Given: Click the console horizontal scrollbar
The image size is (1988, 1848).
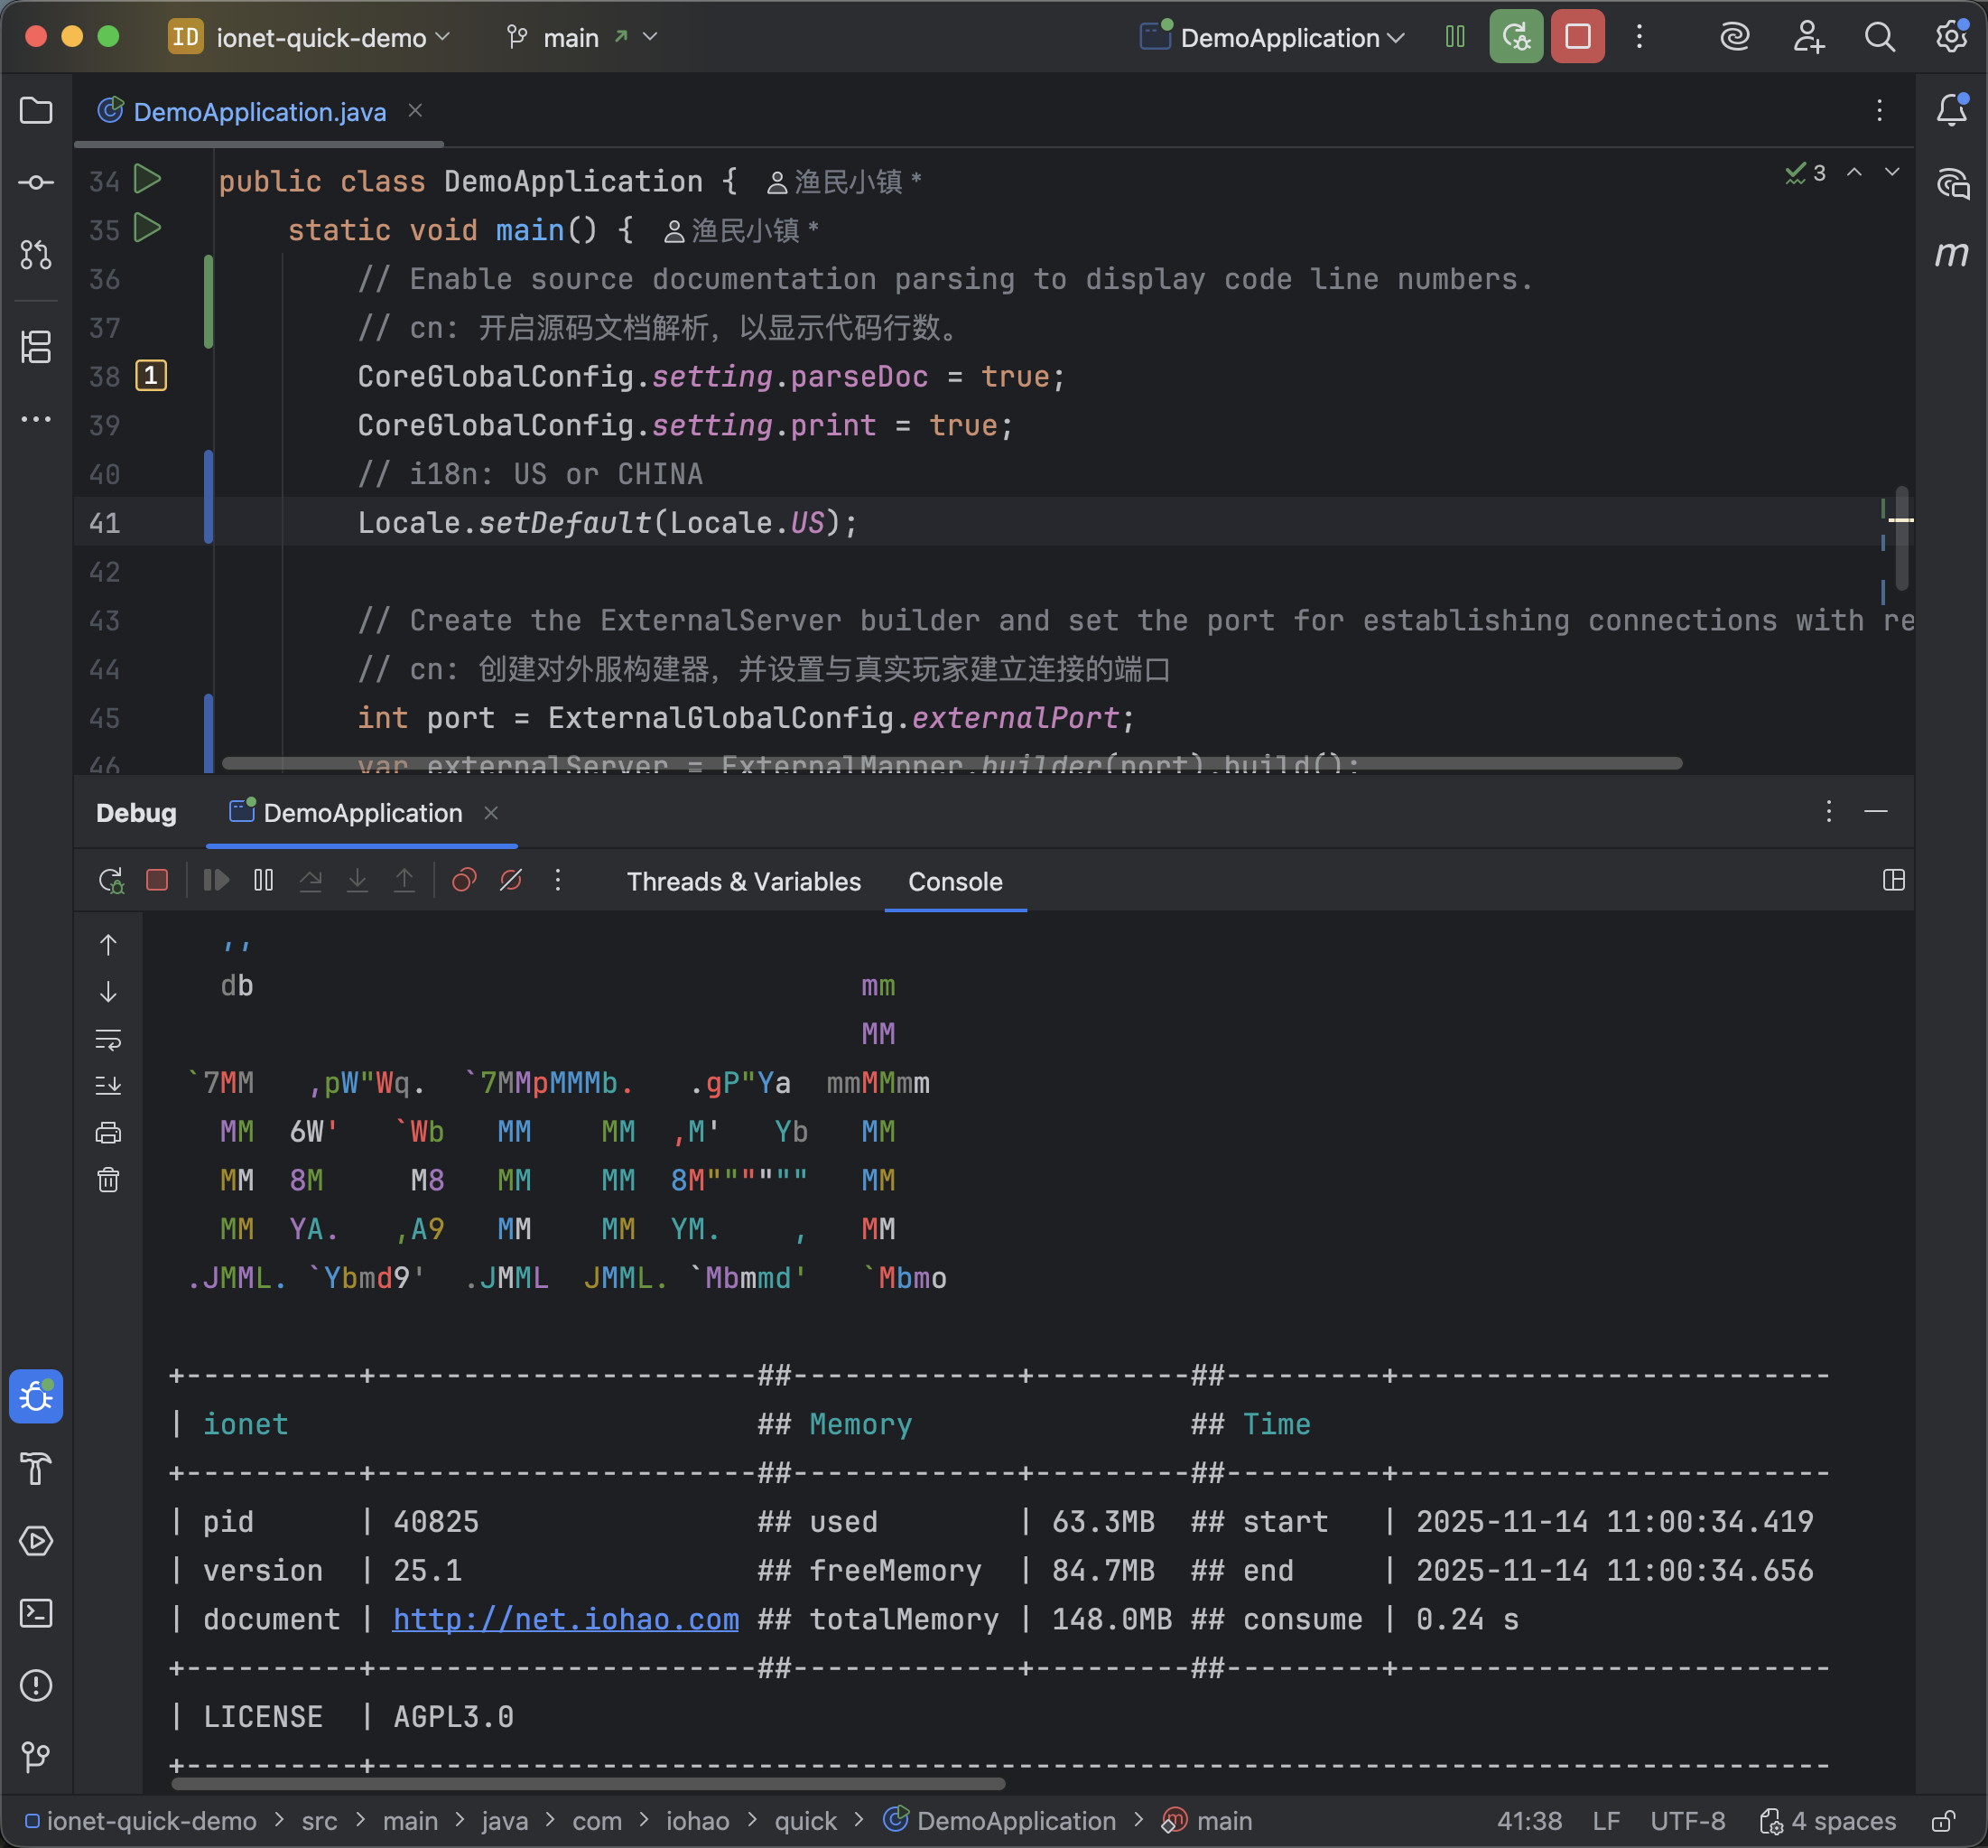Looking at the screenshot, I should click(588, 1783).
